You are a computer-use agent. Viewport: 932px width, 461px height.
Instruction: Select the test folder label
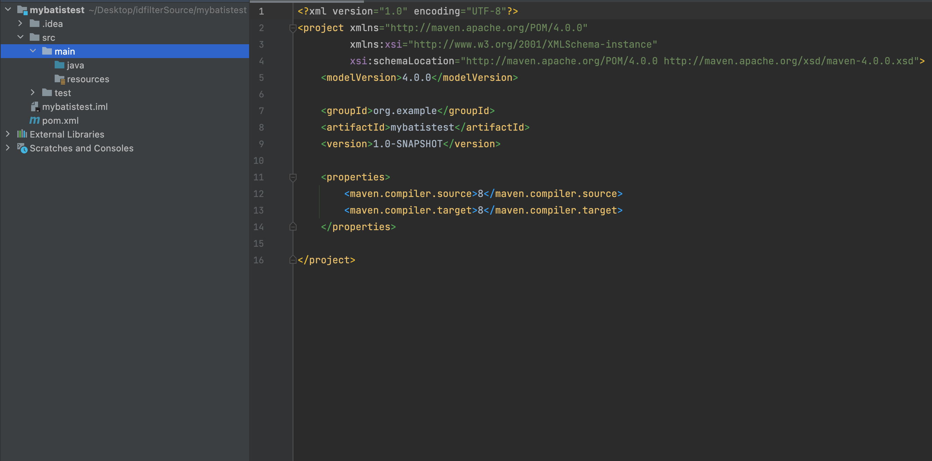click(63, 93)
